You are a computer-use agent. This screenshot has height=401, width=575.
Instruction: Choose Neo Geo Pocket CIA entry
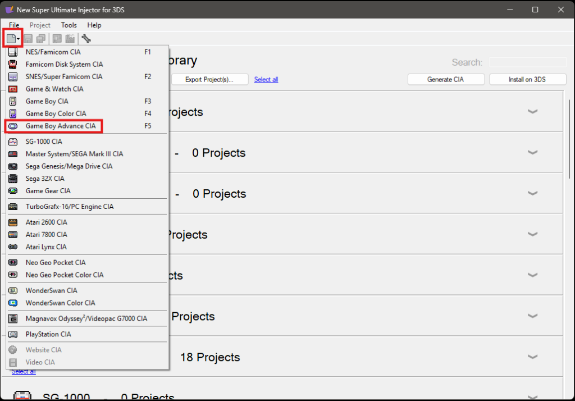pyautogui.click(x=87, y=263)
